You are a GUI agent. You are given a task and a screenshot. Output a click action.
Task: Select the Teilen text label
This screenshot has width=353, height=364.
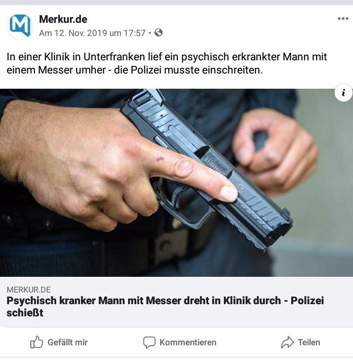309,342
